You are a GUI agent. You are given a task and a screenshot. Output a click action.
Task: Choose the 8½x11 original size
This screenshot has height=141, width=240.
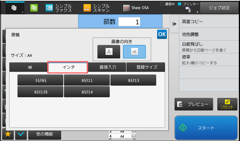point(87,80)
